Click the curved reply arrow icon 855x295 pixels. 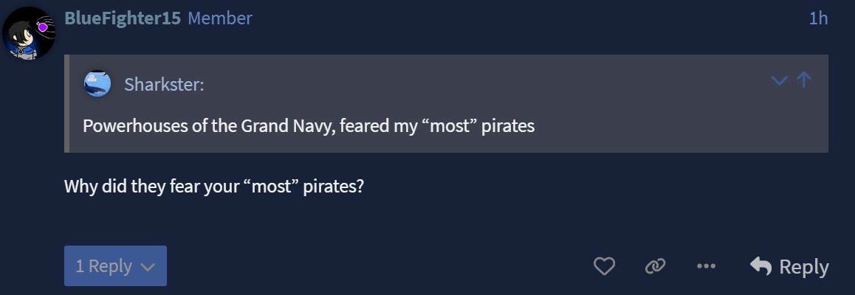[760, 266]
